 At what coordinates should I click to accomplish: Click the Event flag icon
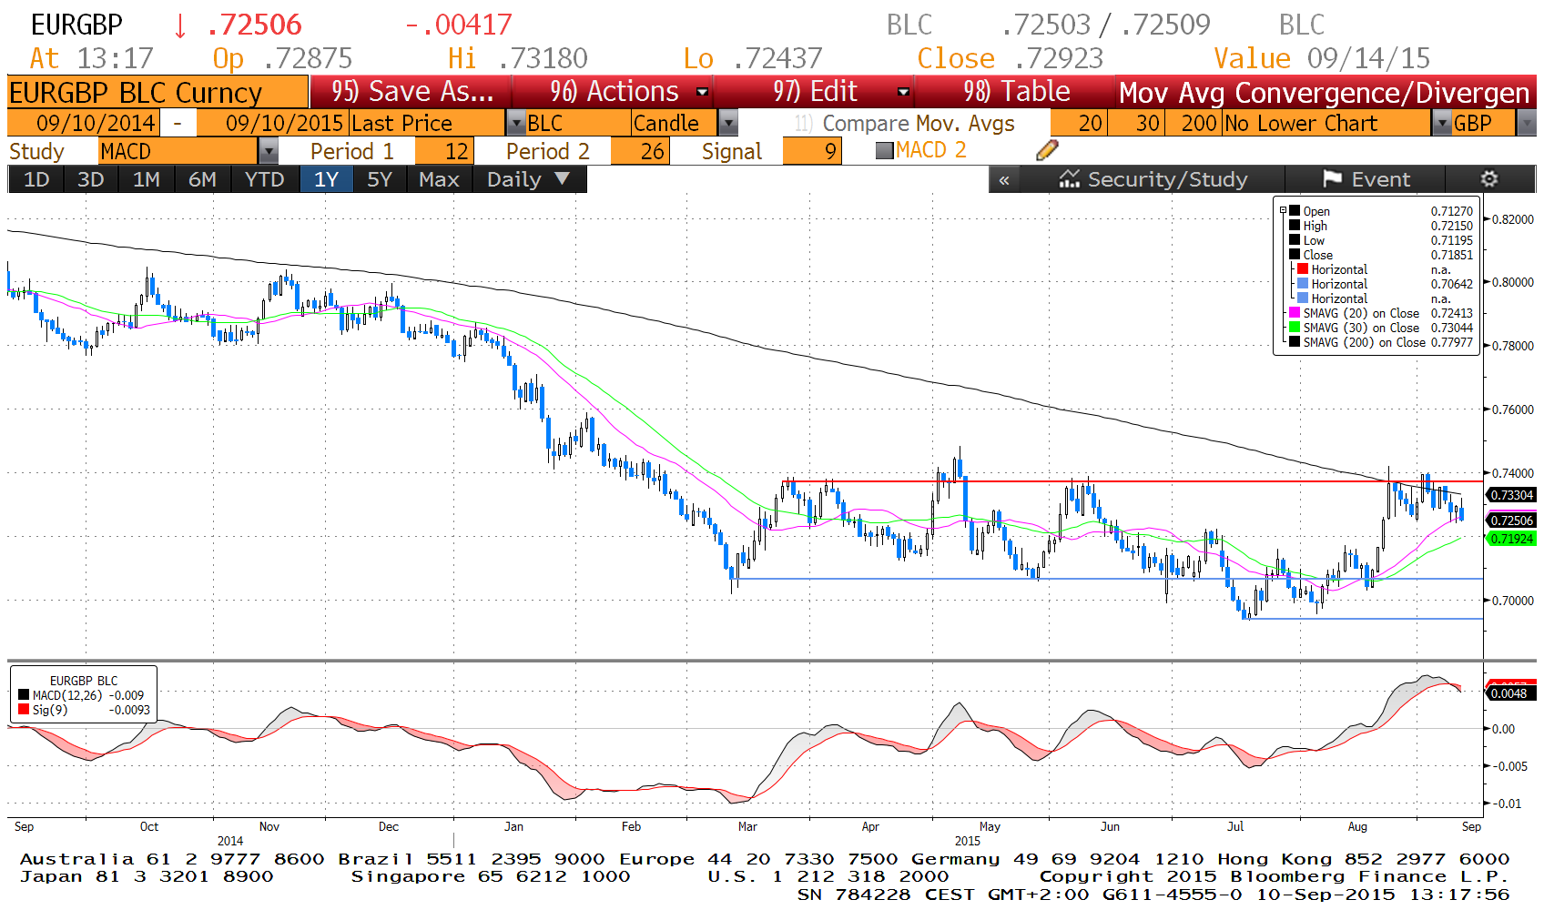pyautogui.click(x=1333, y=179)
